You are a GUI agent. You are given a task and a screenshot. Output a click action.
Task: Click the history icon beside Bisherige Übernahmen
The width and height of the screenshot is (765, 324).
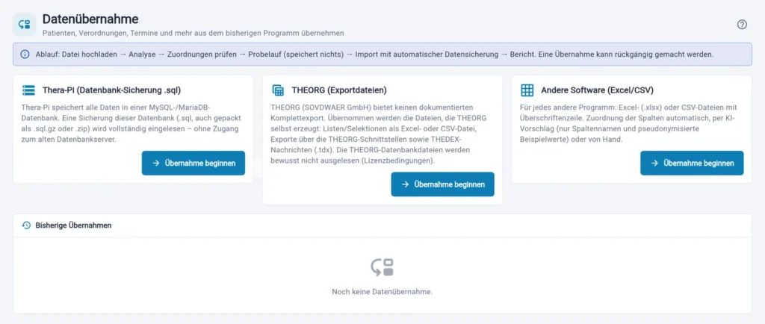point(26,225)
